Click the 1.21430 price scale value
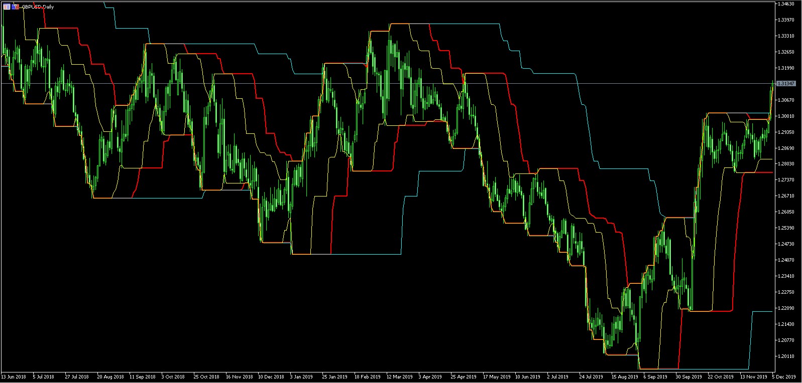 [x=786, y=324]
